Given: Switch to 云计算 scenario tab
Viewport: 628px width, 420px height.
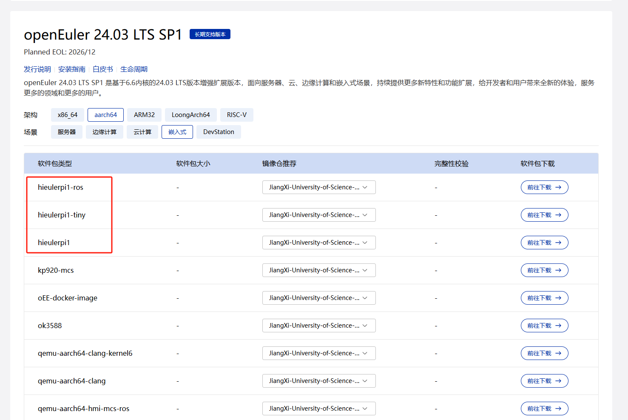Looking at the screenshot, I should coord(142,132).
